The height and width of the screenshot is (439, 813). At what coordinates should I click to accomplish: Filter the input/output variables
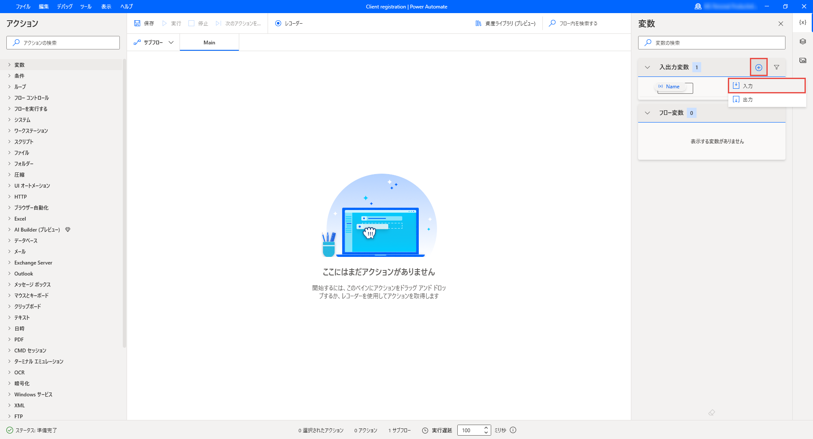click(777, 67)
